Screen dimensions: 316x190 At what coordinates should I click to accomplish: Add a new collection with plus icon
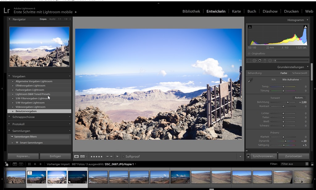(70, 131)
